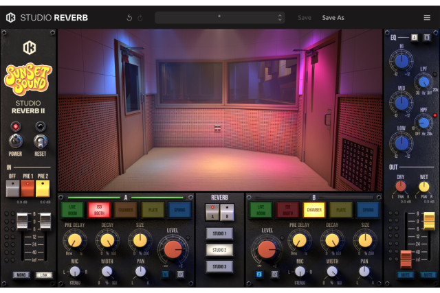This screenshot has height=293, width=440.
Task: Flip the RESET toggle switch
Action: (x=41, y=141)
